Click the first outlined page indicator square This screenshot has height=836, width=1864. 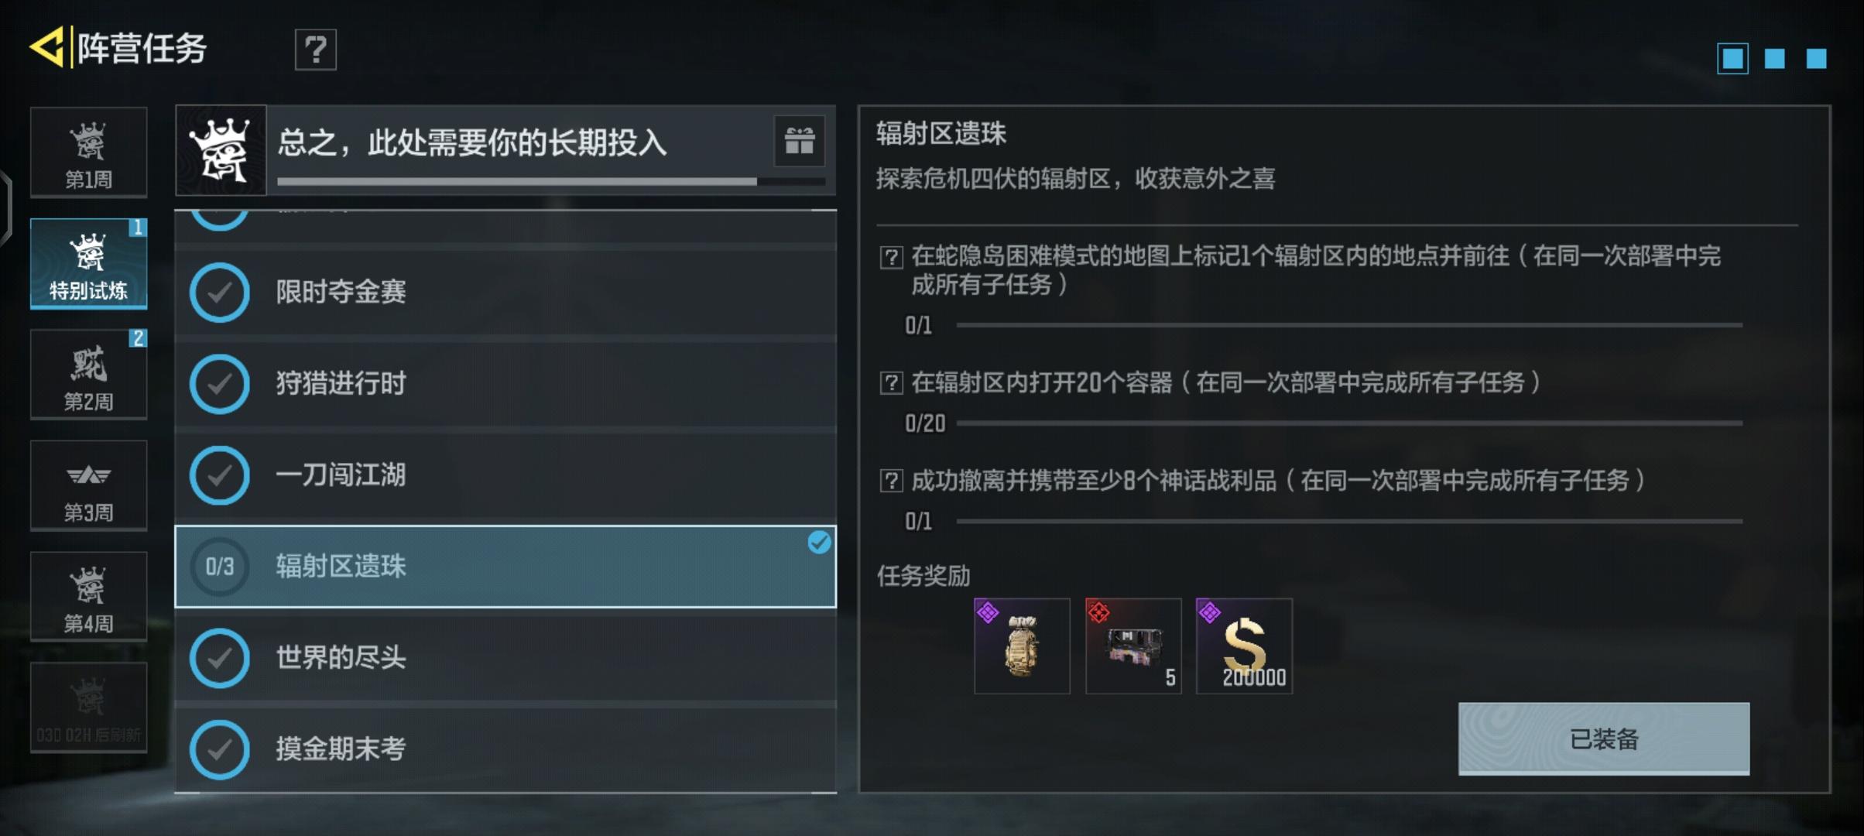click(1732, 58)
